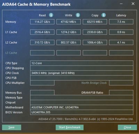Click the empty L3 Cache Write field

tap(68, 53)
